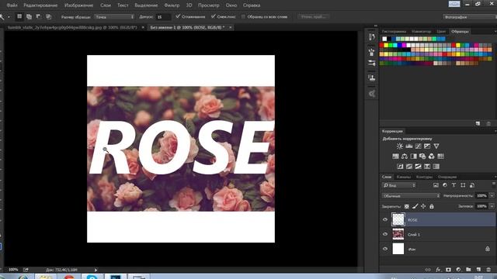Filter layers by smart object type
Screen dimensions: 497x279
click(472, 185)
